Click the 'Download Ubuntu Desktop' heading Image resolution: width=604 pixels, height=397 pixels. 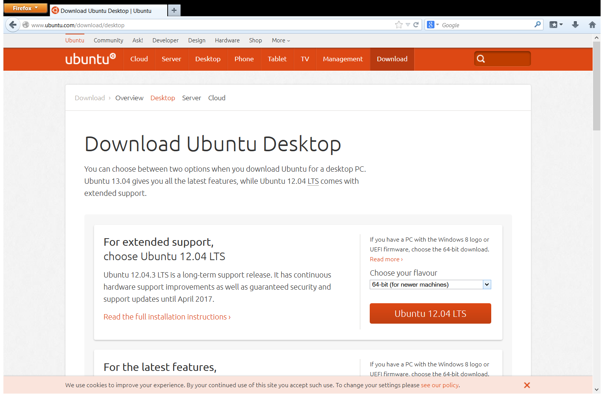(213, 144)
